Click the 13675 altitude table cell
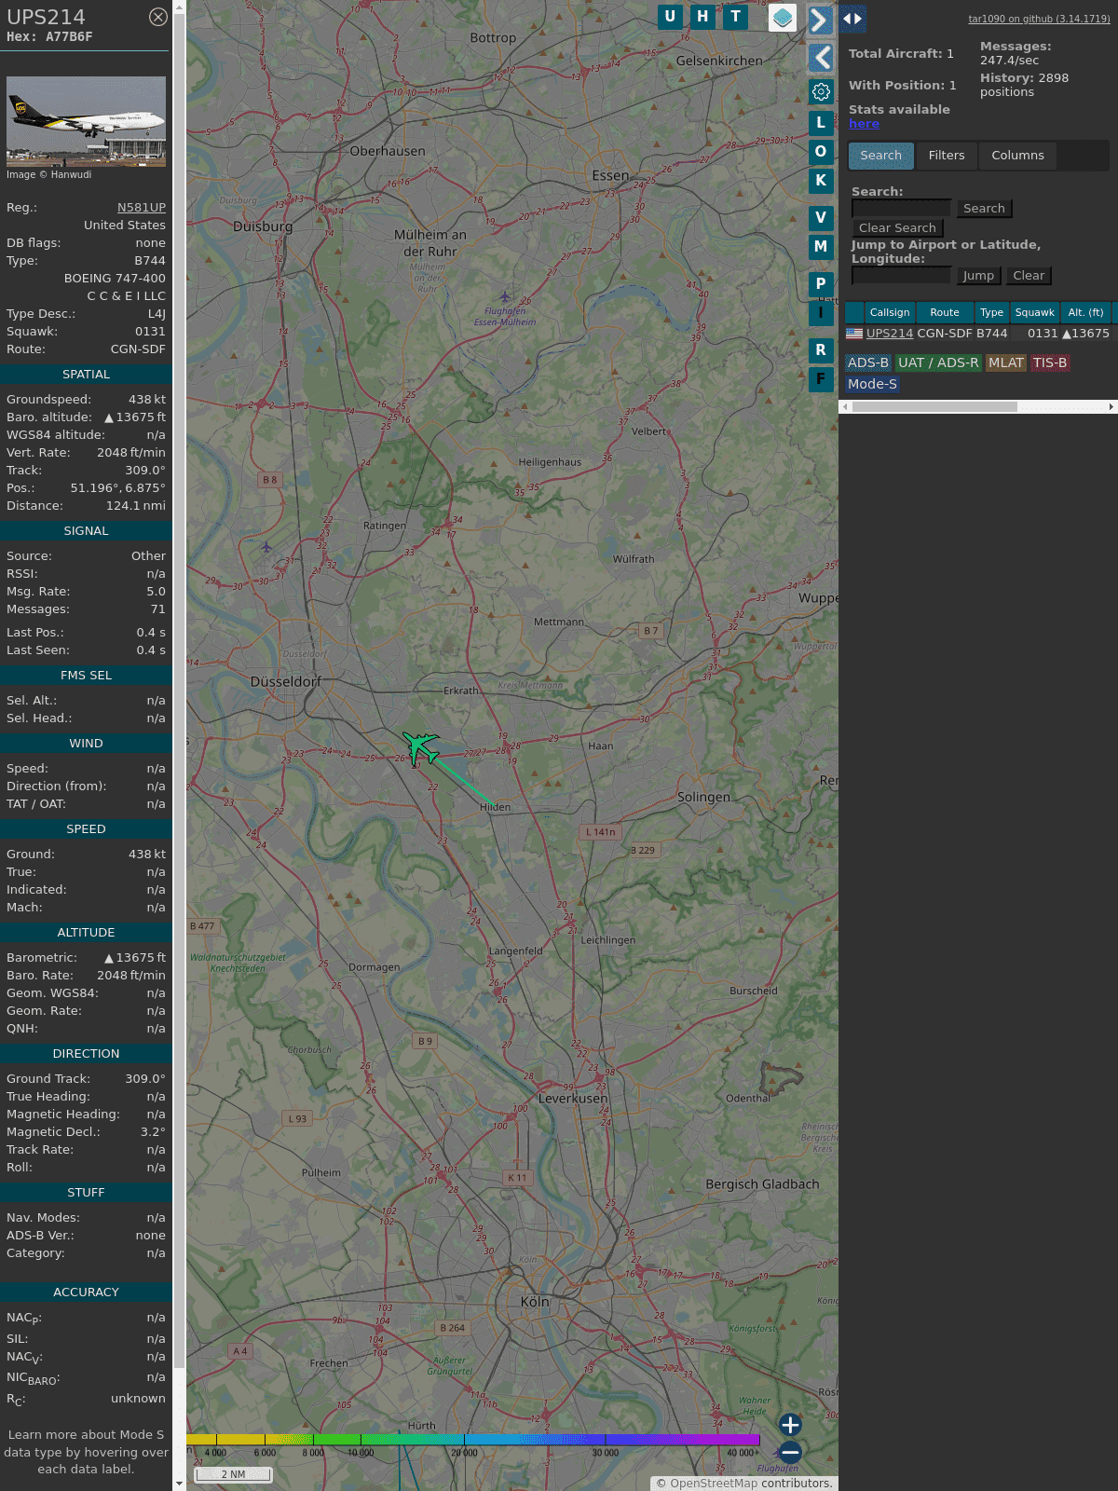Viewport: 1118px width, 1491px height. (x=1085, y=334)
